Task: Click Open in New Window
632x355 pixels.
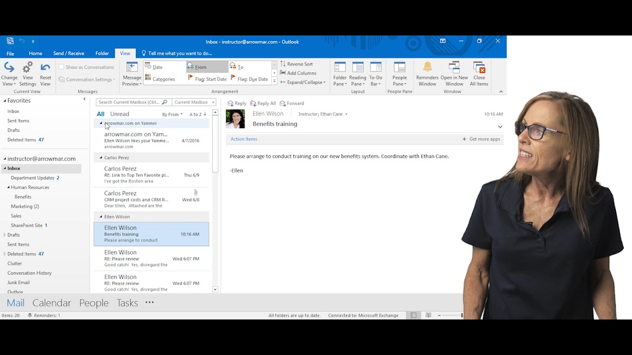Action: (454, 74)
